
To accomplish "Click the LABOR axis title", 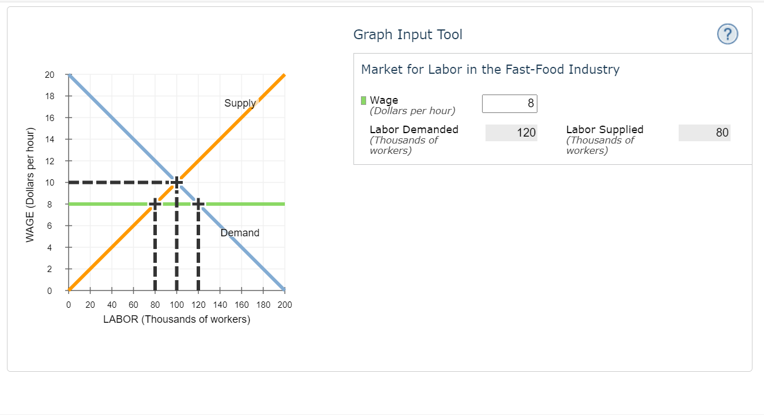I will (x=176, y=319).
